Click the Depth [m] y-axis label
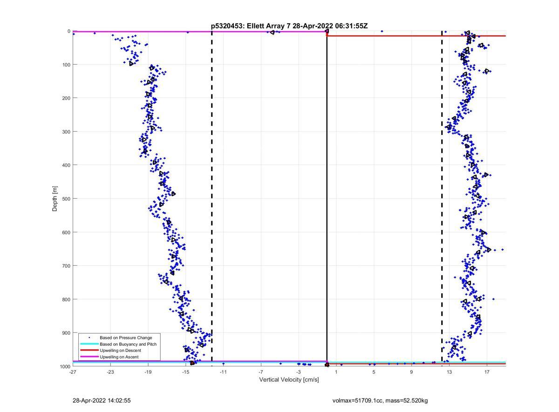The width and height of the screenshot is (559, 412). [55, 199]
